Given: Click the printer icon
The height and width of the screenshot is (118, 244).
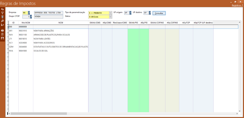Looking at the screenshot, I should [2, 30].
